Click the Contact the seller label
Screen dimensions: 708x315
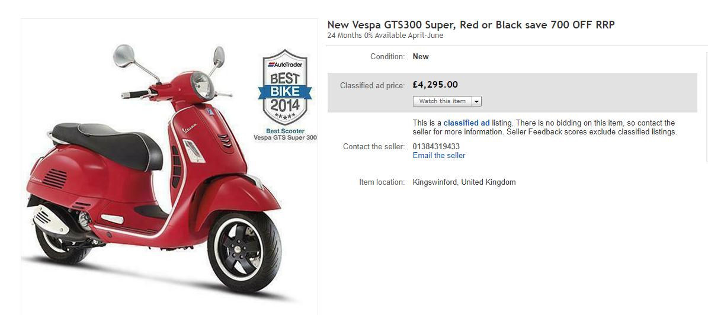click(x=374, y=147)
